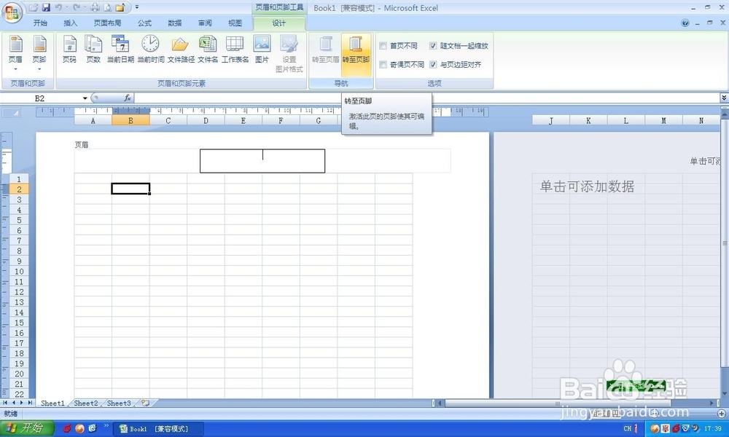Select row 10 header

19,271
